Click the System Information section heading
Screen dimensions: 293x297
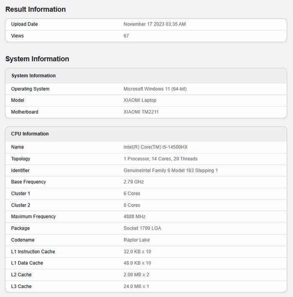click(37, 59)
